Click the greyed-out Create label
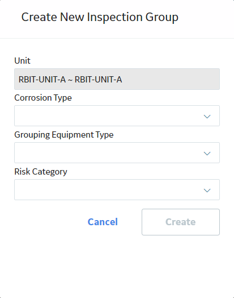The image size is (234, 298). (x=181, y=222)
